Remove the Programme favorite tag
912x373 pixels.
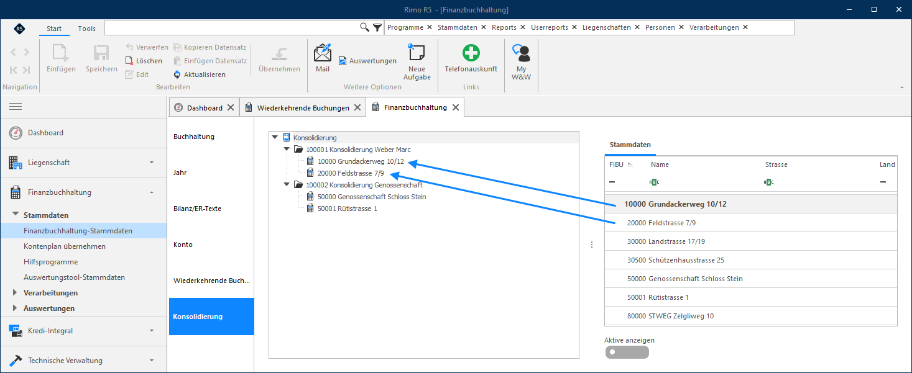click(429, 27)
